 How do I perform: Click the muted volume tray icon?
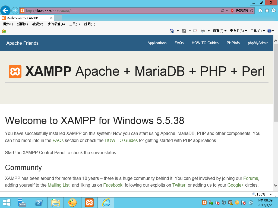click(x=217, y=203)
